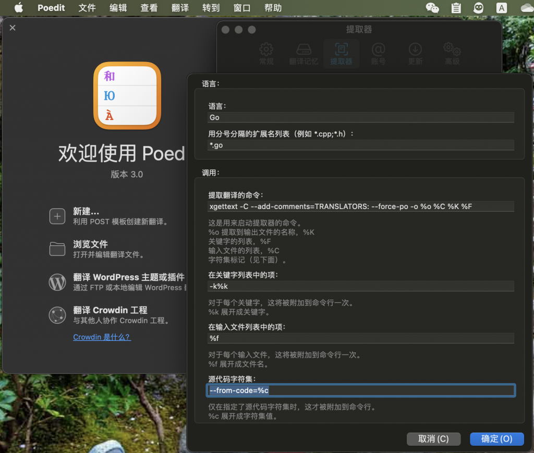The height and width of the screenshot is (453, 534).
Task: Click the xgettext command field
Action: [x=361, y=206]
